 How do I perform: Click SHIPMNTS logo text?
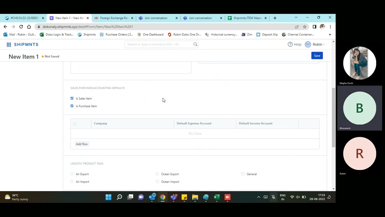click(x=26, y=45)
